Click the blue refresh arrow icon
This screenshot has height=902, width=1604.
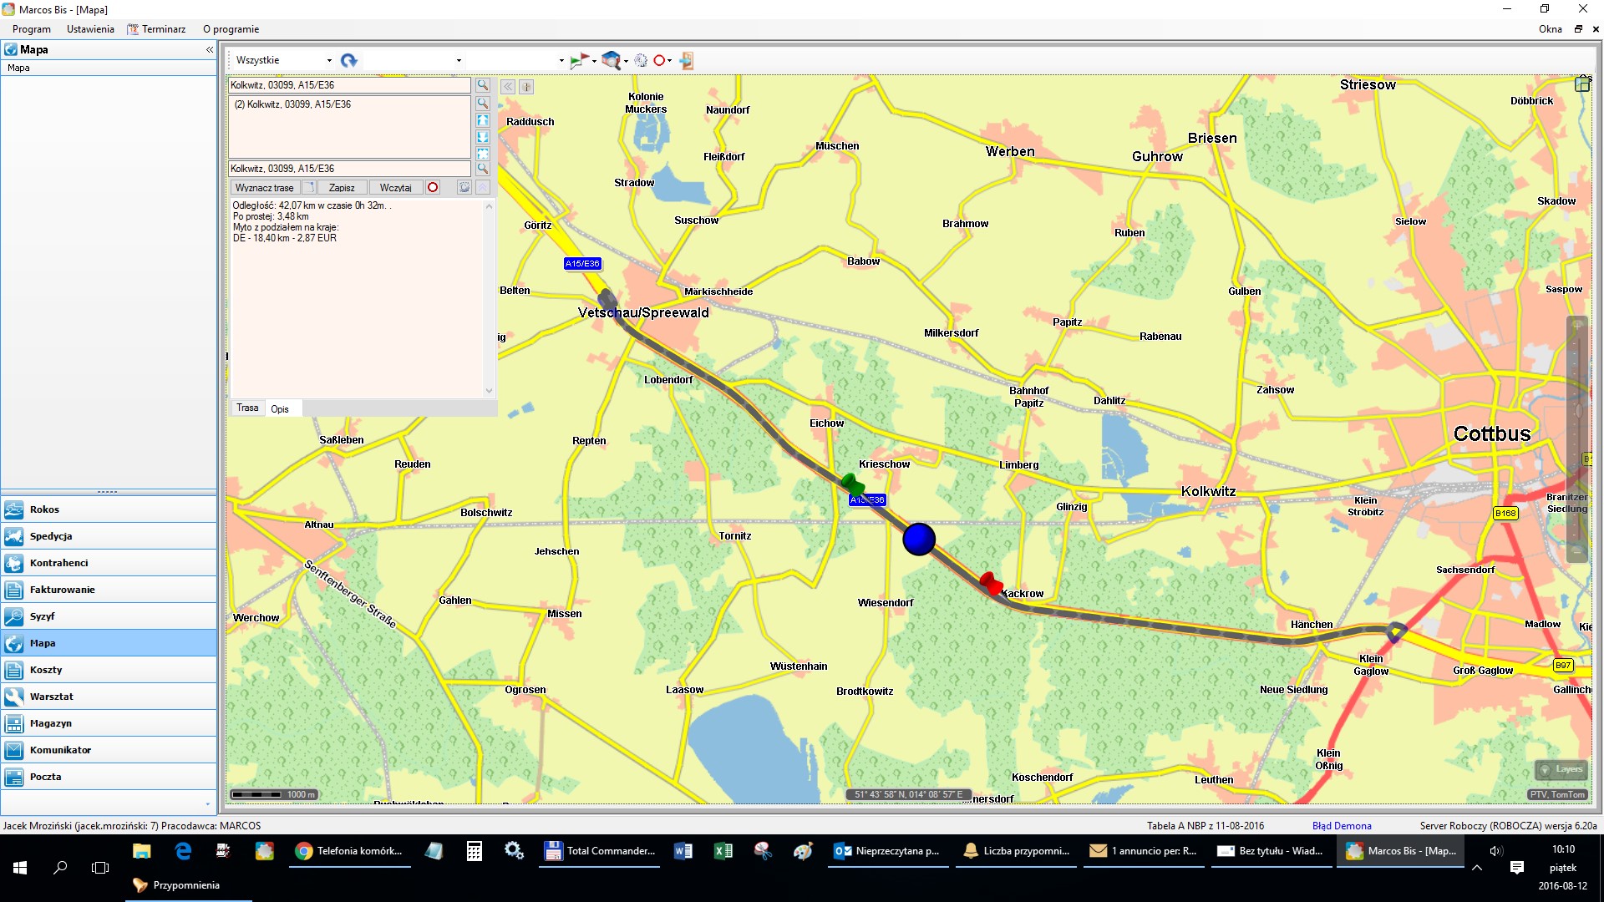click(349, 60)
